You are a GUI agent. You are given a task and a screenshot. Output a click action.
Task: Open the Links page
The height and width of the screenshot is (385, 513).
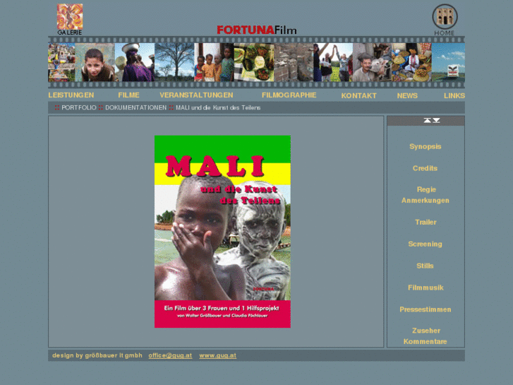point(454,95)
